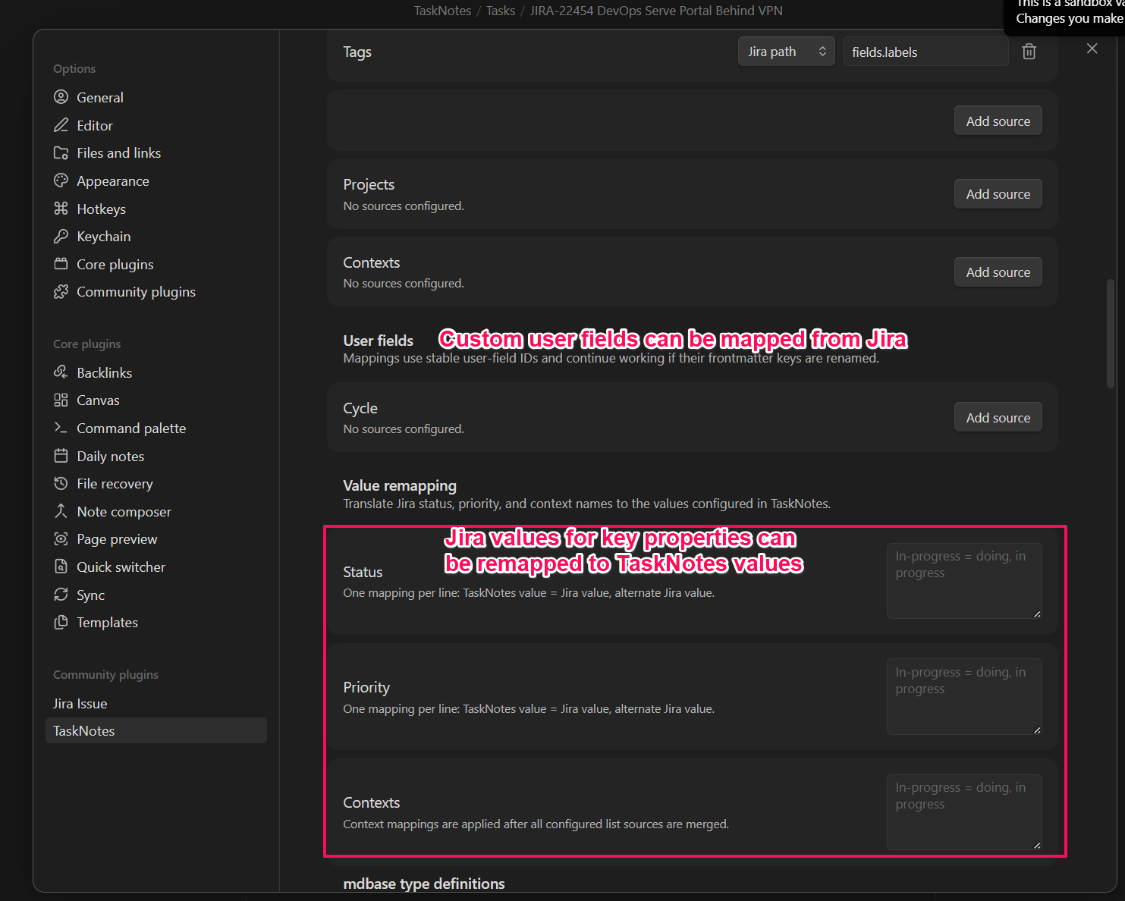Click the Hotkeys command icon
The width and height of the screenshot is (1125, 901).
[x=61, y=209]
